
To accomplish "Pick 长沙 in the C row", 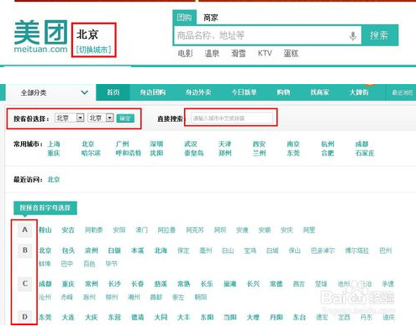I will [x=114, y=284].
